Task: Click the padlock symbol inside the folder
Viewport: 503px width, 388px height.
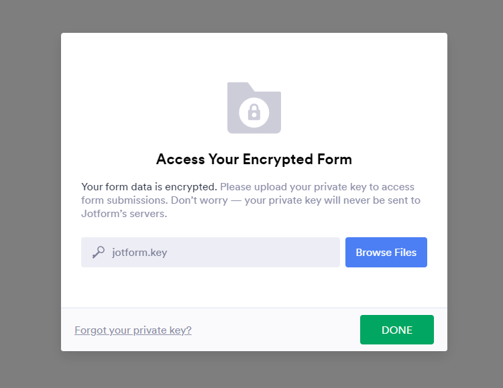Action: point(254,111)
